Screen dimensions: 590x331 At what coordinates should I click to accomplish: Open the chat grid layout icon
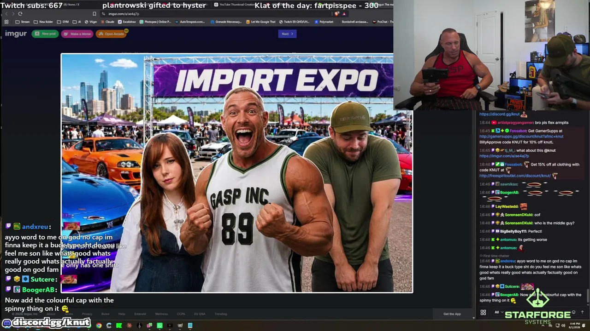tap(483, 313)
